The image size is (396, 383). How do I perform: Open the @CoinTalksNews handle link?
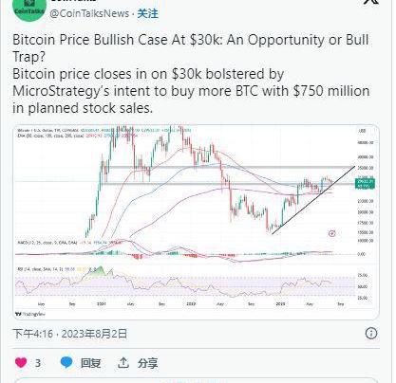(x=89, y=13)
